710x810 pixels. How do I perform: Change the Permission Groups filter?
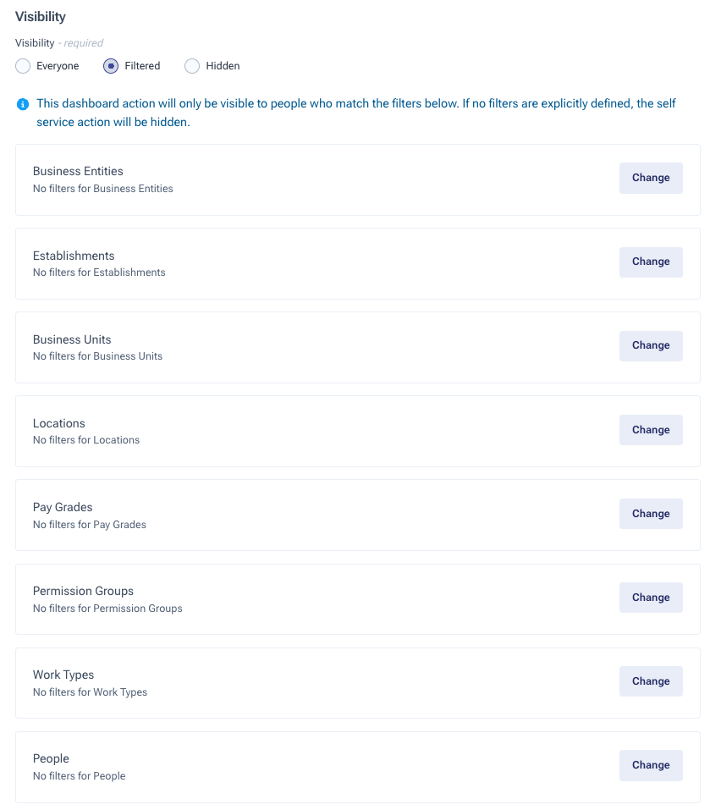[x=651, y=598]
